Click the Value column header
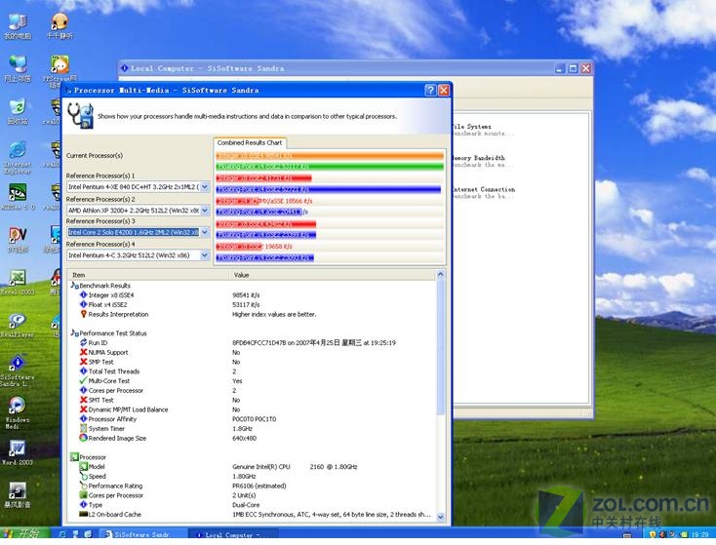The width and height of the screenshot is (716, 545). pos(332,275)
